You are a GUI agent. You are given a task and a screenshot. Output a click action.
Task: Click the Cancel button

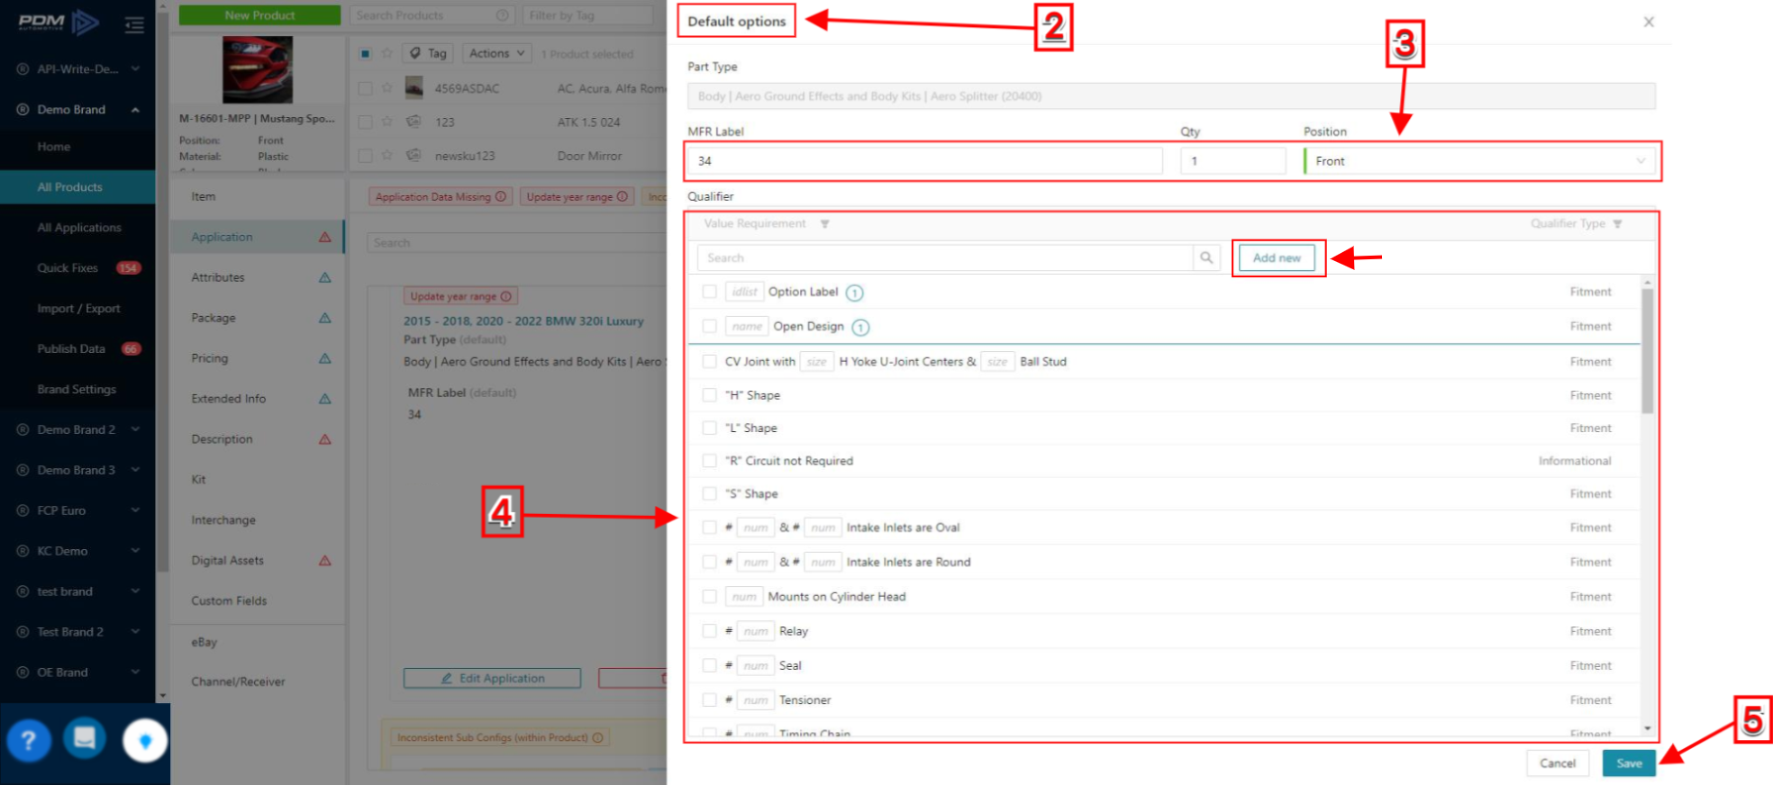(x=1558, y=763)
